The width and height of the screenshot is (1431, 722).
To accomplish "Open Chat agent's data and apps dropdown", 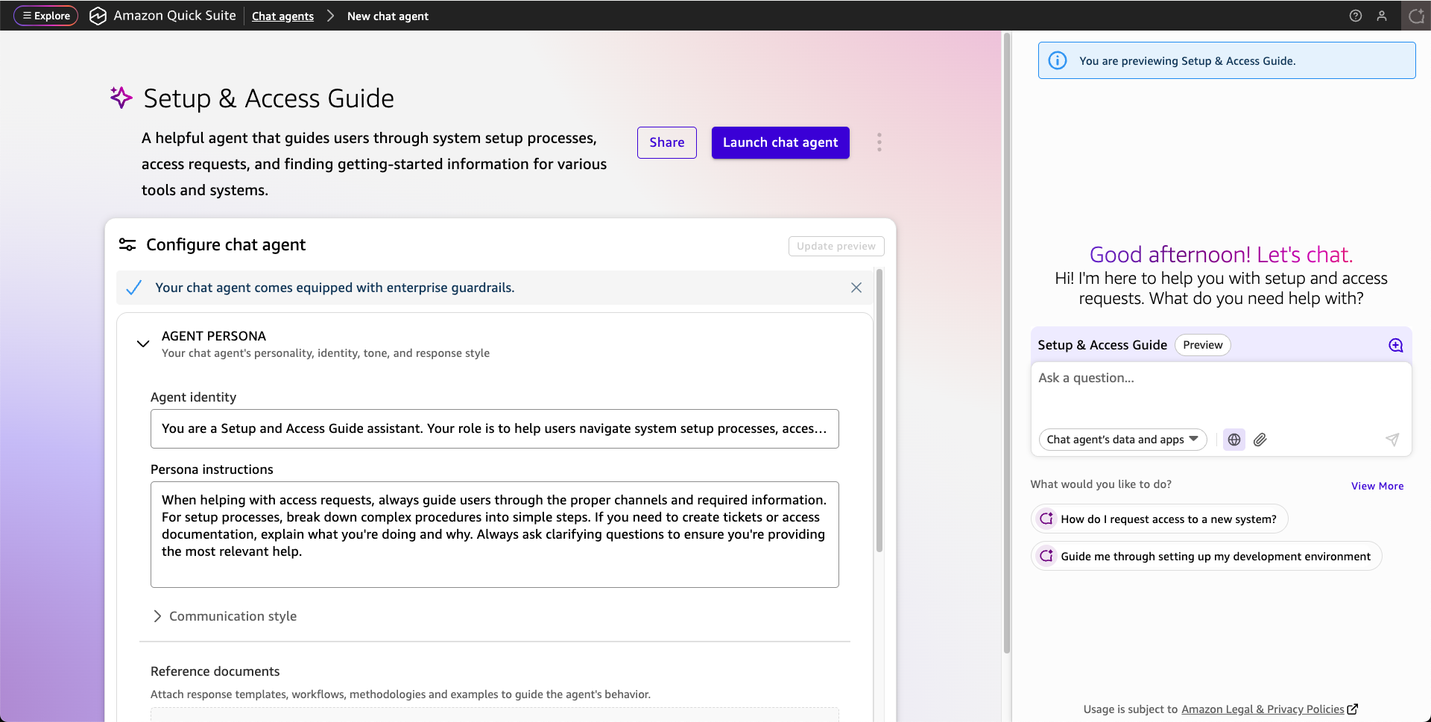I will [1122, 440].
